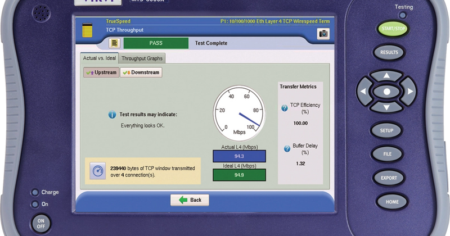Show Downstream results

(141, 72)
